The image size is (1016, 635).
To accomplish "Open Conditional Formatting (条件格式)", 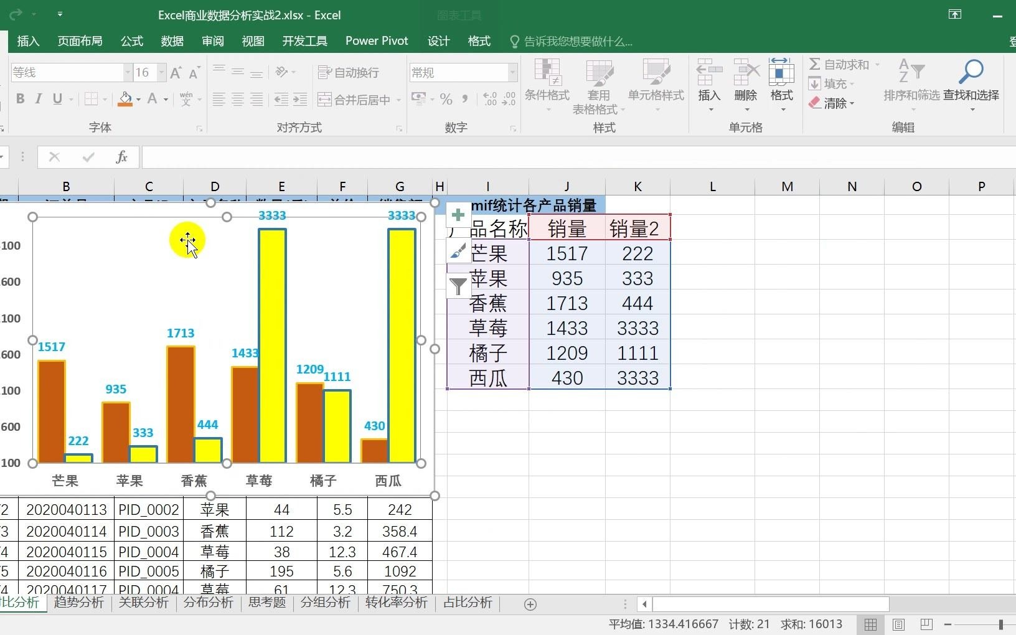I will 547,85.
